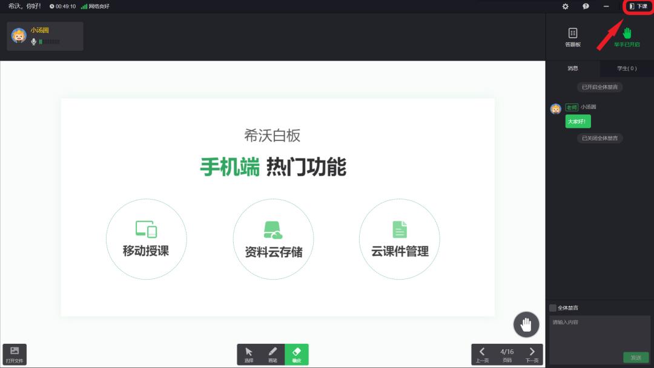This screenshot has width=654, height=368.
Task: Mute 小汤圆's microphone icon
Action: [34, 41]
